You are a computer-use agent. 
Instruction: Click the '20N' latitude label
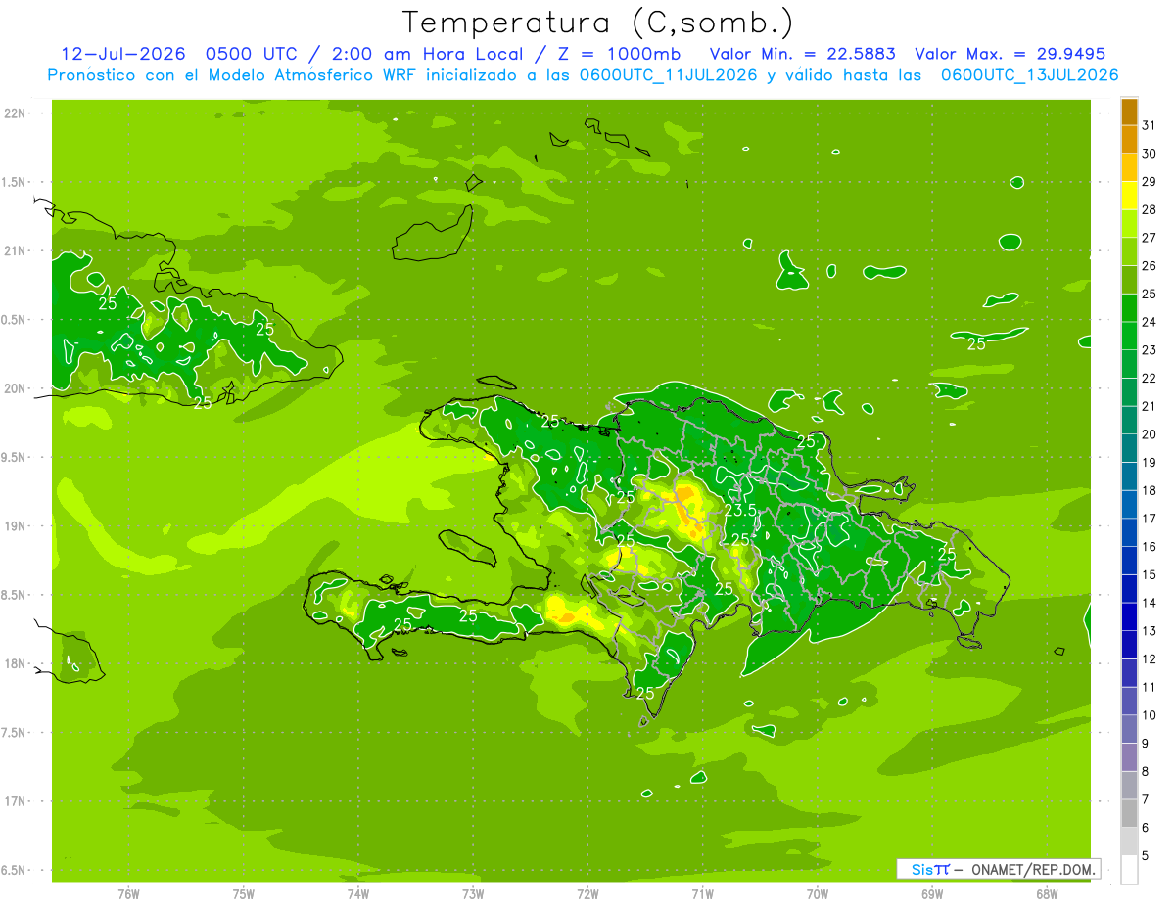click(x=17, y=388)
